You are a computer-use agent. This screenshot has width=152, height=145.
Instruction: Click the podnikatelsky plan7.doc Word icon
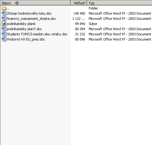coord(4,29)
